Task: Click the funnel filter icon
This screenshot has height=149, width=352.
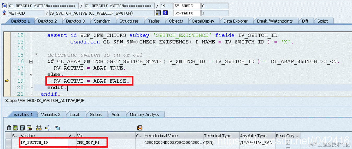Action: point(57,128)
